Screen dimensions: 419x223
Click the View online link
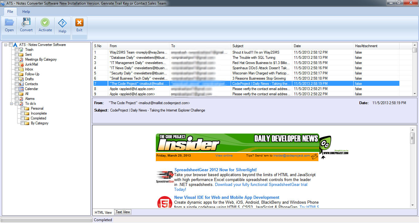224,156
